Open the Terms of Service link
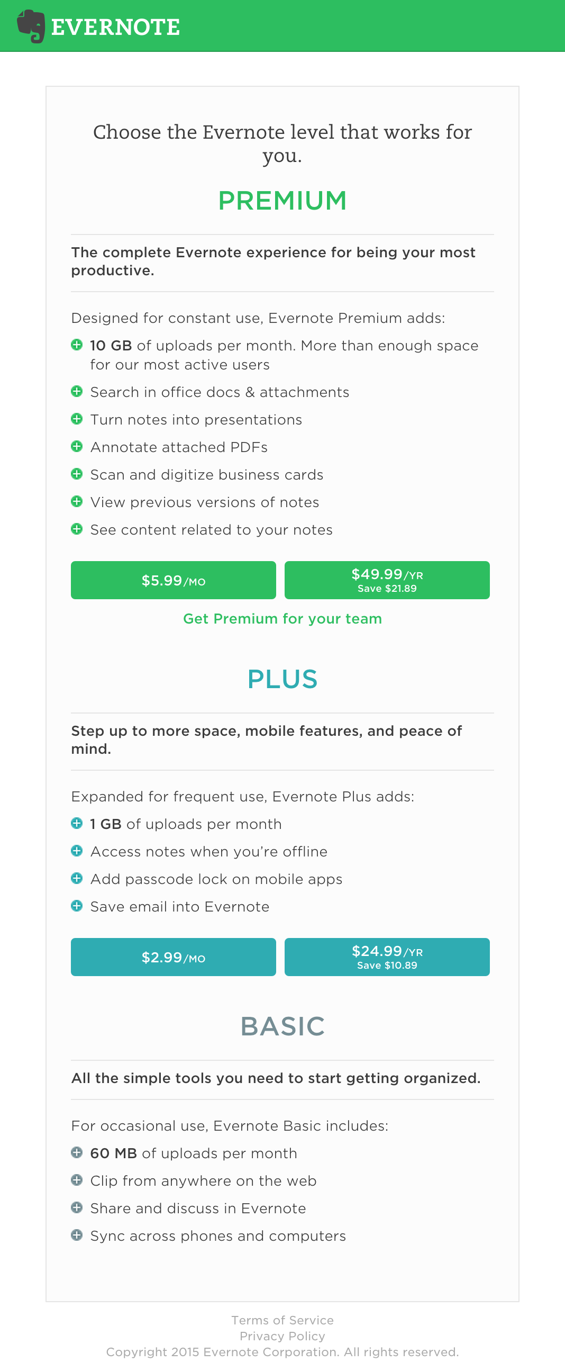The height and width of the screenshot is (1371, 565). click(x=282, y=1320)
